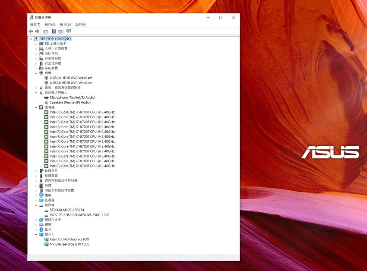Click the keyboard (鍵盤) category icon
This screenshot has height=271, width=367.
tap(41, 224)
